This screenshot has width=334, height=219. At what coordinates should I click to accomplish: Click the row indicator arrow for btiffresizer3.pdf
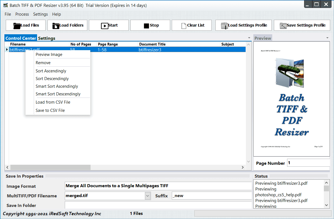click(x=7, y=50)
